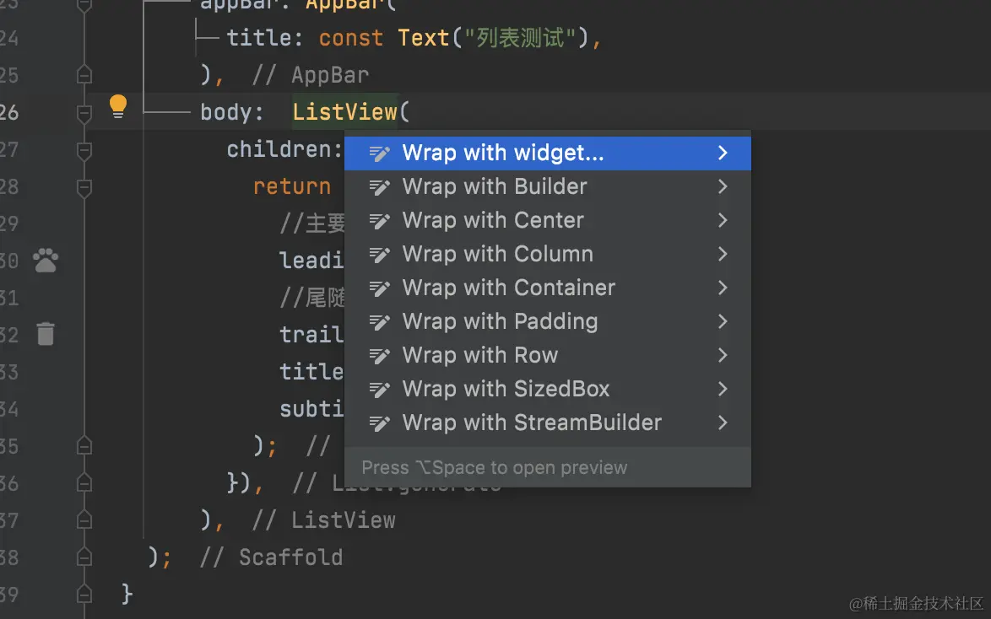
Task: Expand the Wrap with Column submenu arrow
Action: (x=723, y=254)
